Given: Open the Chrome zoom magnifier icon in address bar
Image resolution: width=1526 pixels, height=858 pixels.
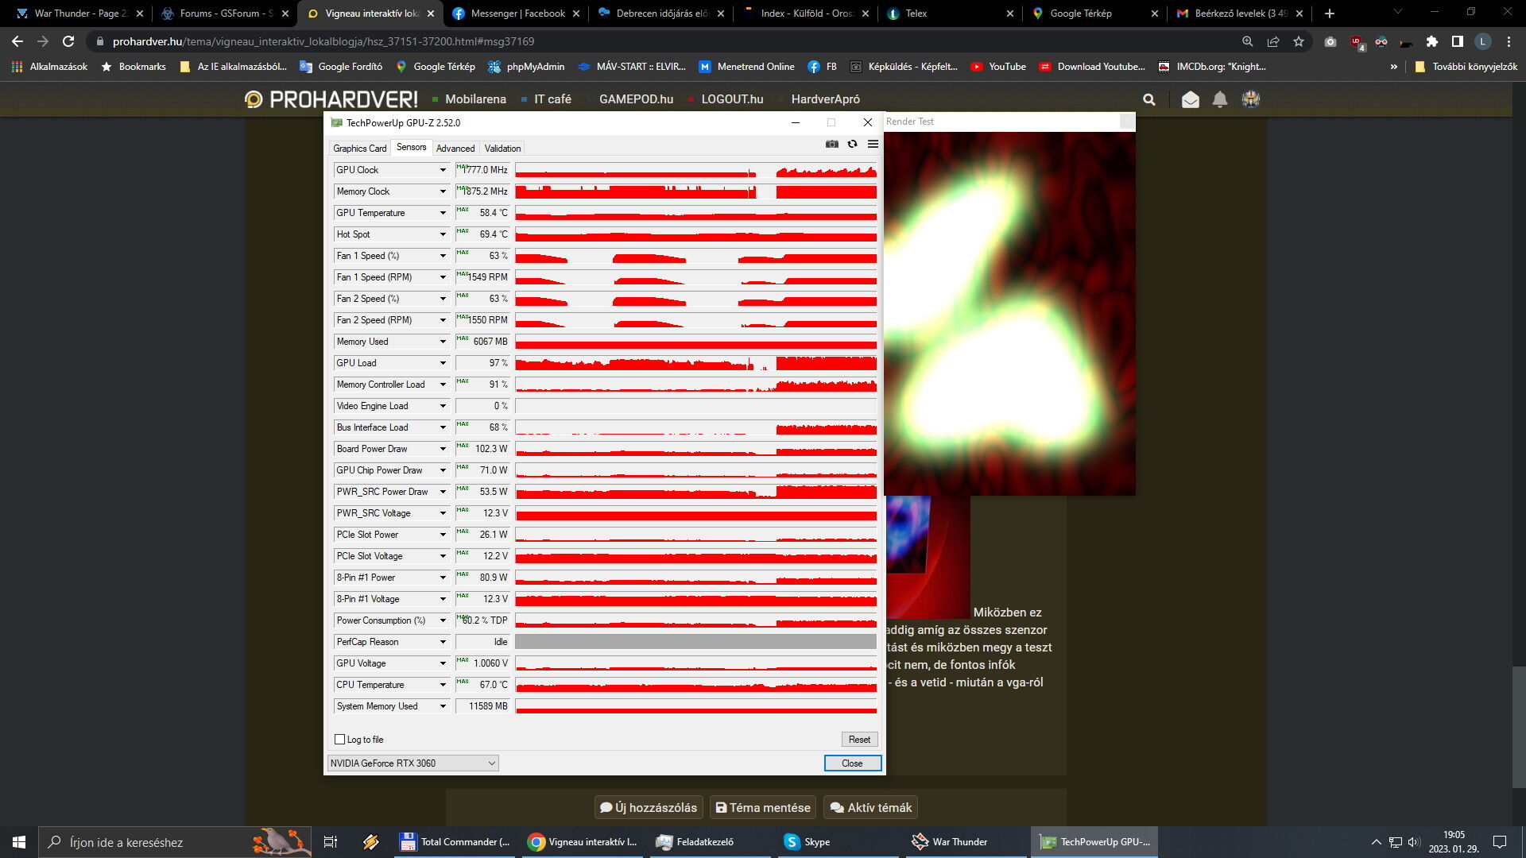Looking at the screenshot, I should pos(1248,41).
